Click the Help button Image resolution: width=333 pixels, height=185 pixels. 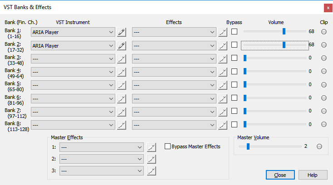[x=312, y=175]
